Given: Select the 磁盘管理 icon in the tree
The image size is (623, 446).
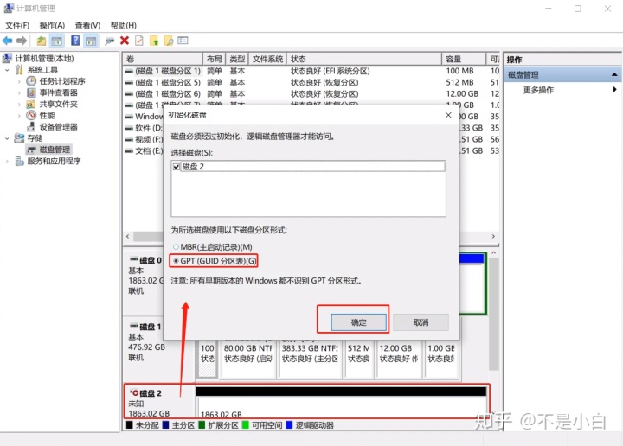Looking at the screenshot, I should coord(31,150).
